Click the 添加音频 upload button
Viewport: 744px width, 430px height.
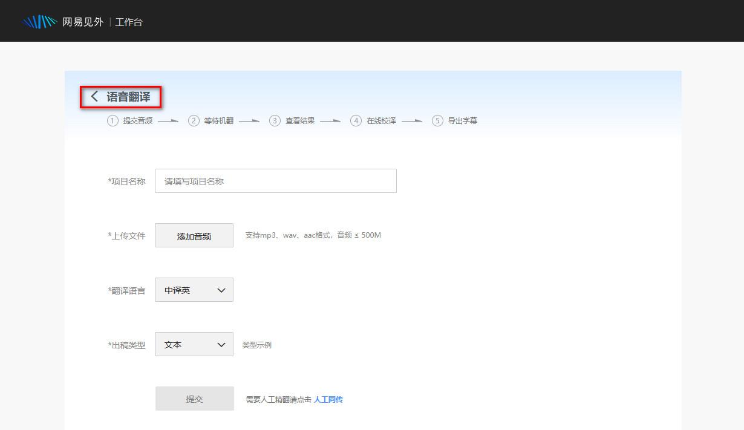tap(194, 235)
